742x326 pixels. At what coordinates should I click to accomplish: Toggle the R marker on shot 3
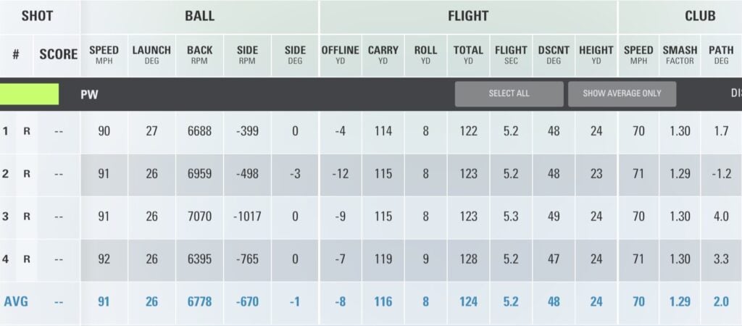27,217
